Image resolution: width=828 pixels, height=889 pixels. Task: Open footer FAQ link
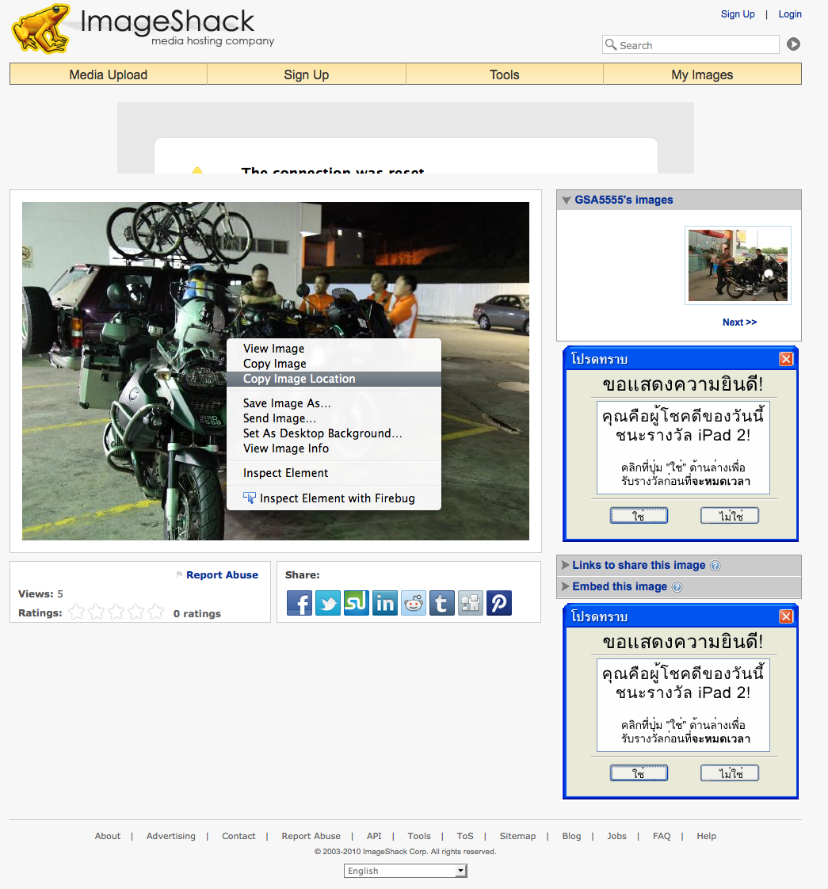coord(662,836)
